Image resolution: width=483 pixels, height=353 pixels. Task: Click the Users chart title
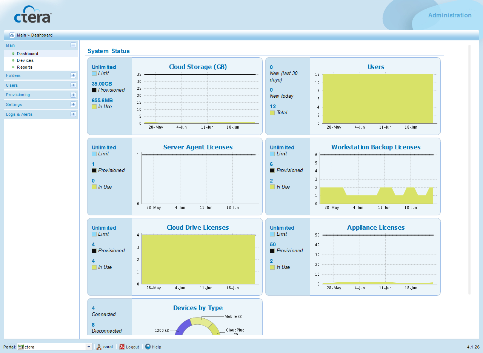[376, 67]
